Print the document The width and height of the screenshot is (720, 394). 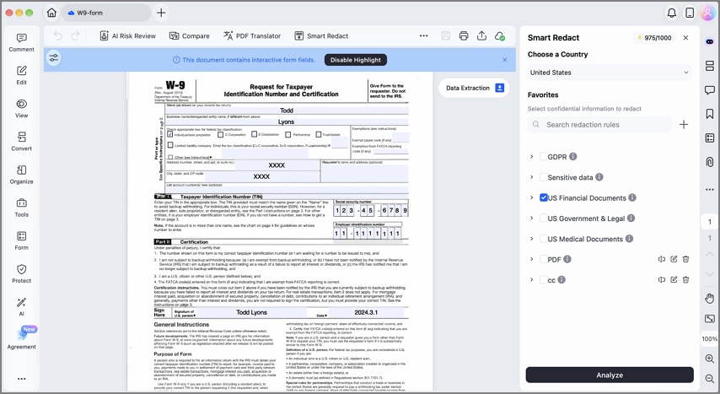(464, 36)
